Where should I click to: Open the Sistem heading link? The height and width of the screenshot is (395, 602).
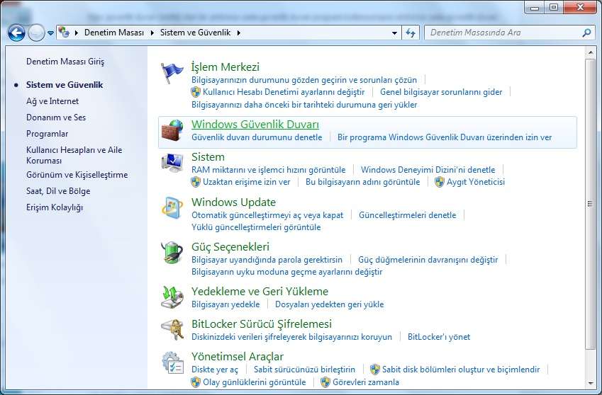pyautogui.click(x=208, y=157)
